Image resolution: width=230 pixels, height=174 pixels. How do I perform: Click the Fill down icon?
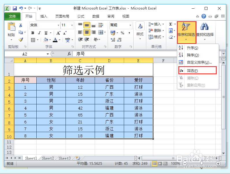pos(171,31)
